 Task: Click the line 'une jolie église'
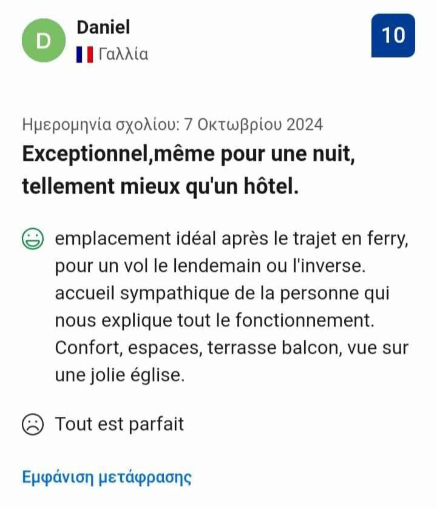[120, 376]
